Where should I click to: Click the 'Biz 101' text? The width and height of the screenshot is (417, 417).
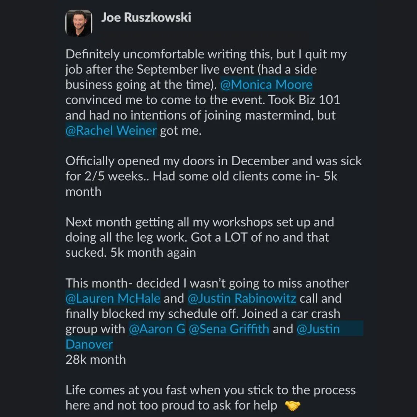319,100
